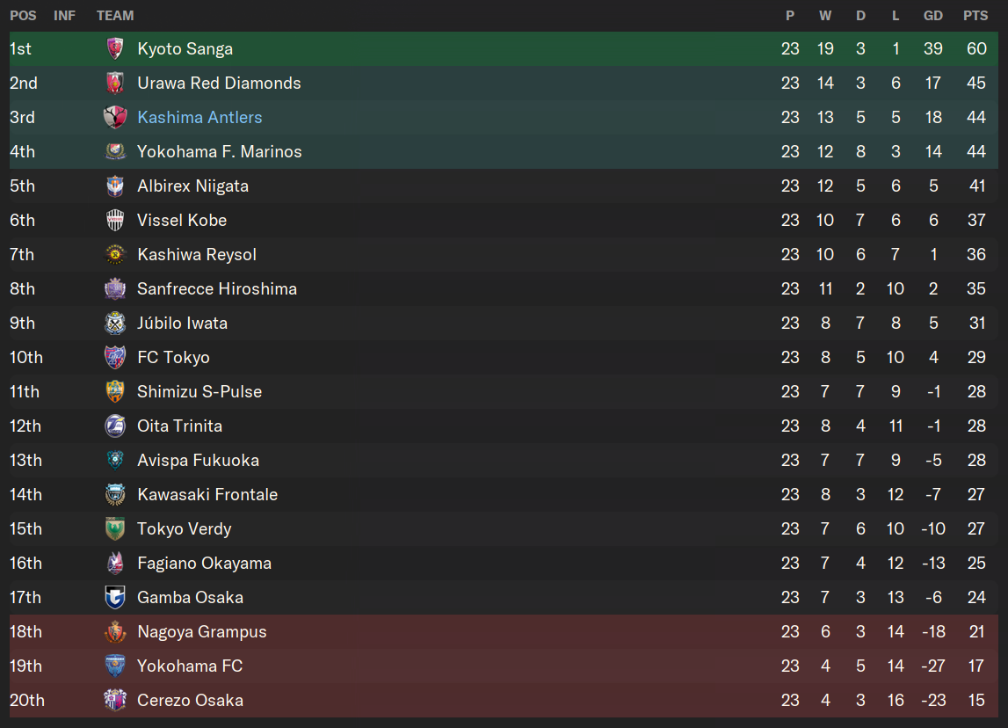Screen dimensions: 1008x728
Task: Click the TEAM column header
Action: pos(115,16)
